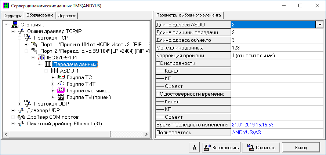Click the Группа ТУ (прием) icon
Screen dimensions: 326x155
pos(61,97)
